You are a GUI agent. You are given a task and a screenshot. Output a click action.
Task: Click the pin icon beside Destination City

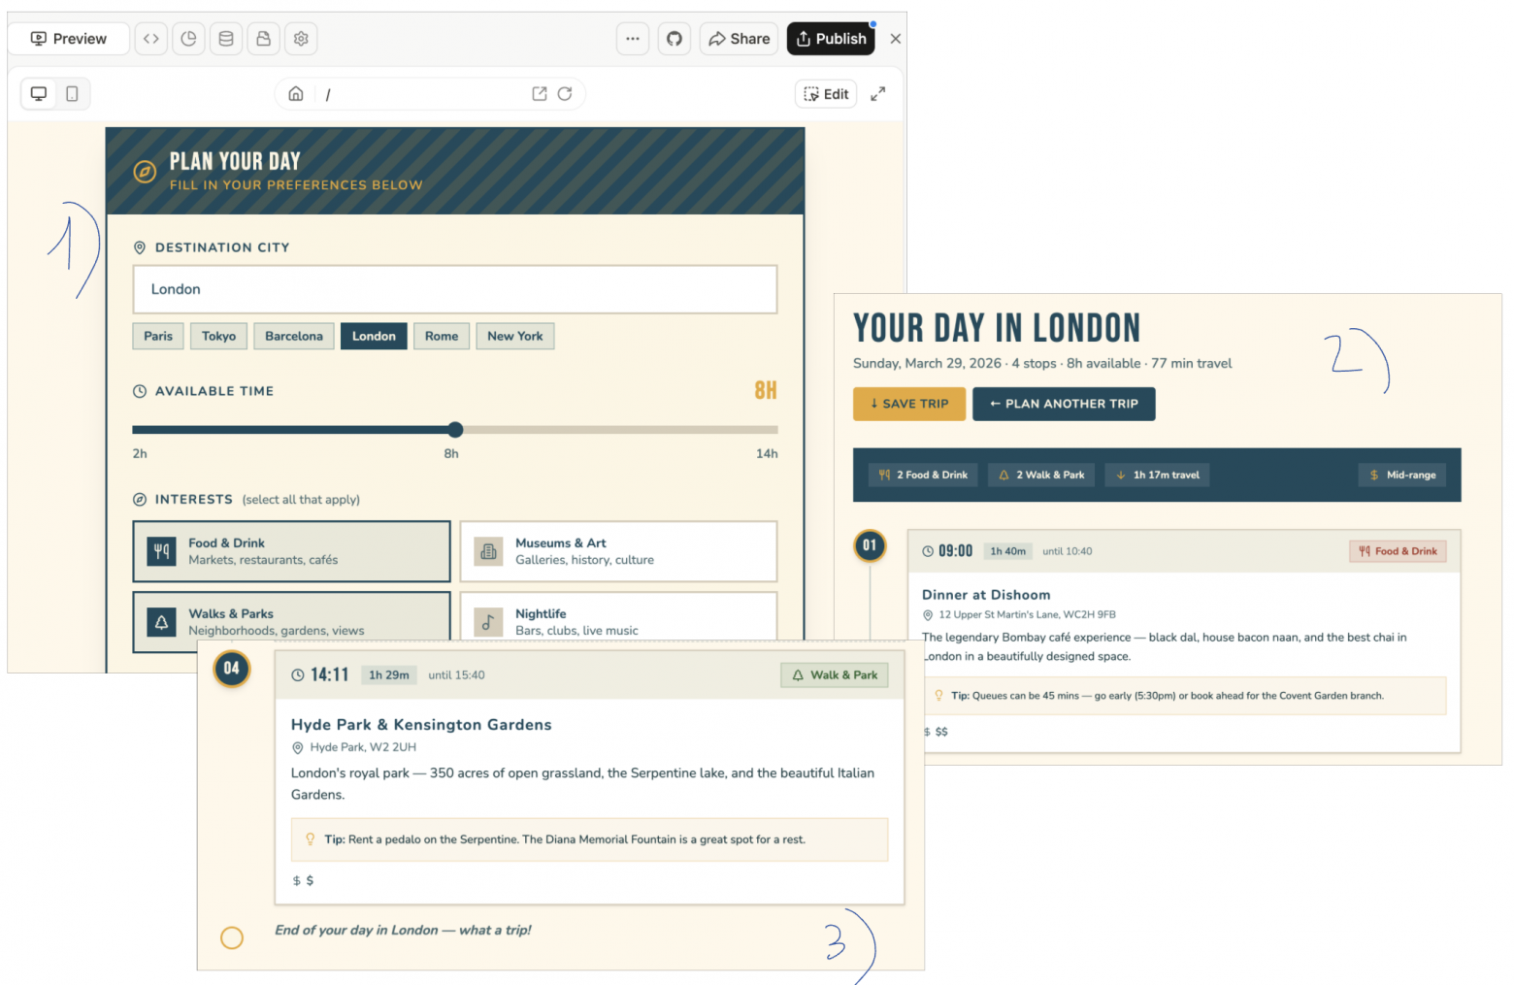(140, 247)
